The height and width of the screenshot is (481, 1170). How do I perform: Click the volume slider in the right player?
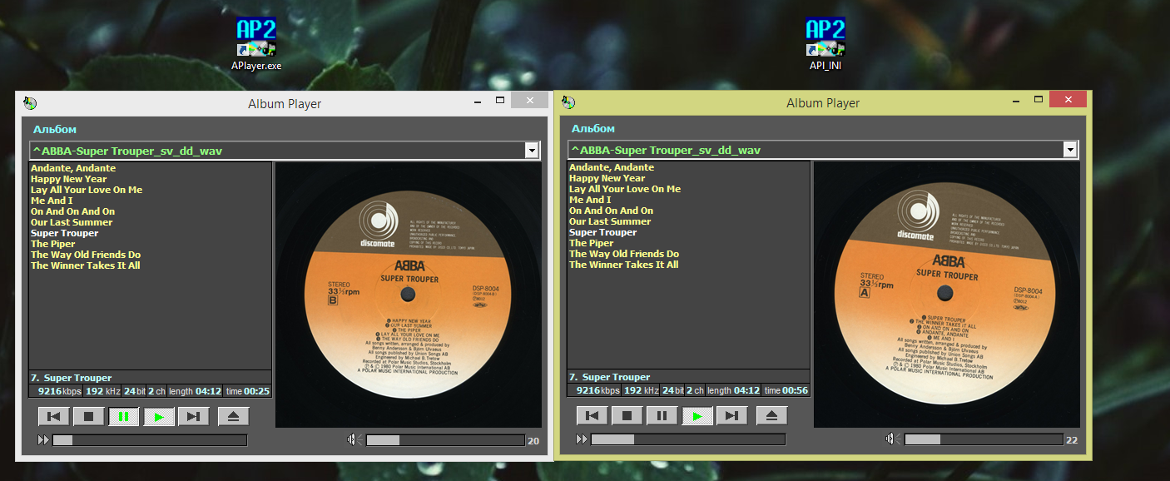point(983,439)
